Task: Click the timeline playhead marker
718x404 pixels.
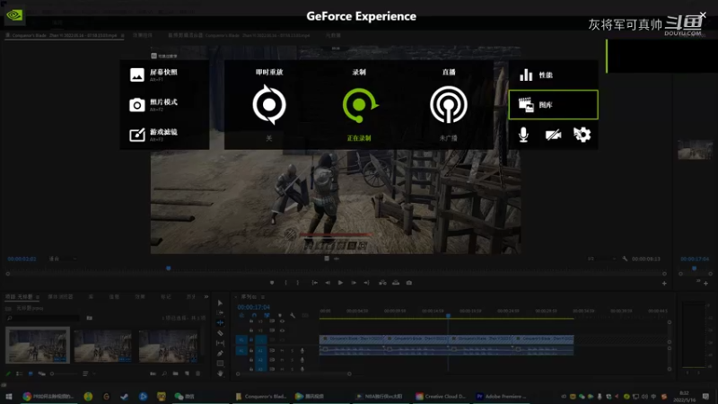Action: coord(448,316)
